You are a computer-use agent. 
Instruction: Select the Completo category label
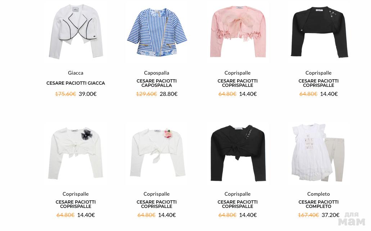coord(318,194)
